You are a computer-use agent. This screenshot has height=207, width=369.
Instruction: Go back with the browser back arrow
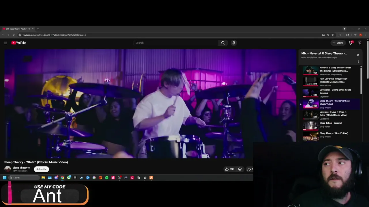tap(3, 35)
